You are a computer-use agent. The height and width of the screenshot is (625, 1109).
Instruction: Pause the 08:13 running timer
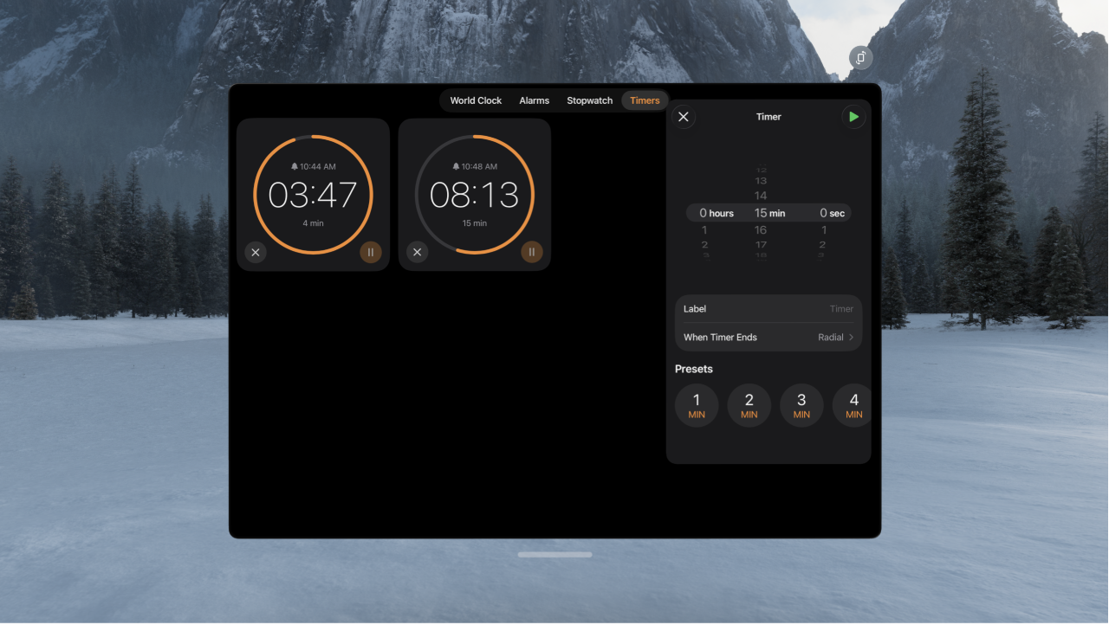pos(531,252)
